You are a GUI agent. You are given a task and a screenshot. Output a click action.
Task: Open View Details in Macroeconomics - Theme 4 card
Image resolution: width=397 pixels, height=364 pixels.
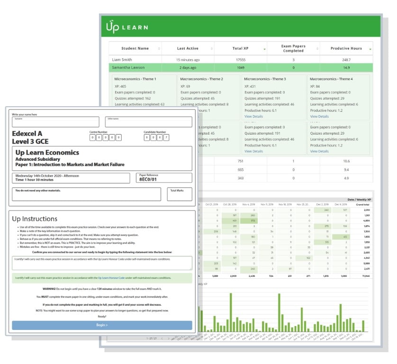pyautogui.click(x=319, y=117)
